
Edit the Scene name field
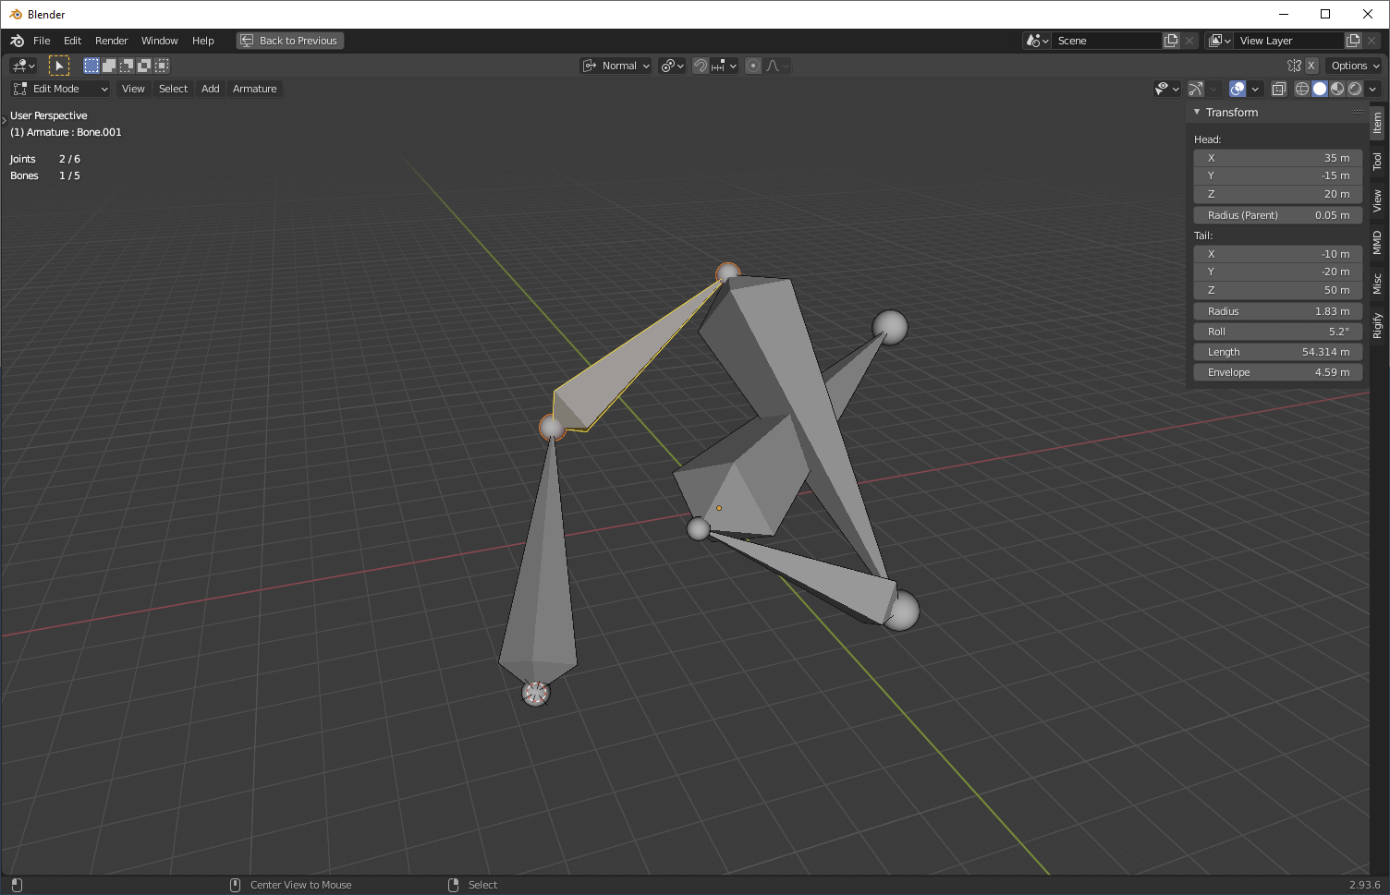coord(1106,41)
